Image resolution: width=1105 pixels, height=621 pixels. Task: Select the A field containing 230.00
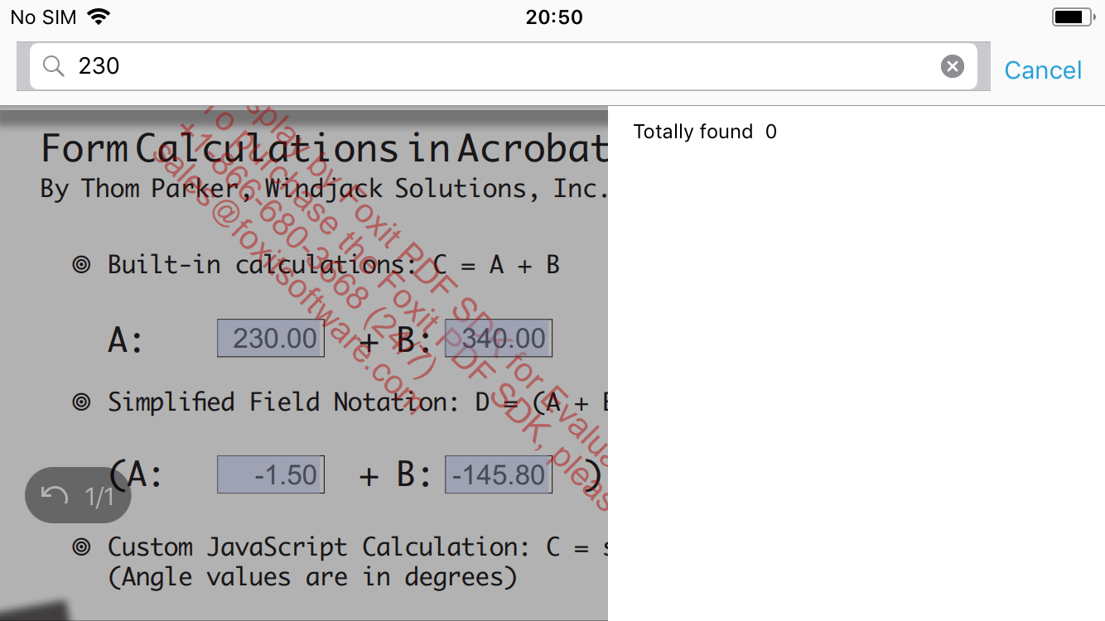(270, 337)
